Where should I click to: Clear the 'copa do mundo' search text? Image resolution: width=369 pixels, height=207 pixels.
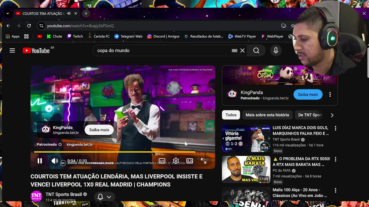(x=242, y=51)
